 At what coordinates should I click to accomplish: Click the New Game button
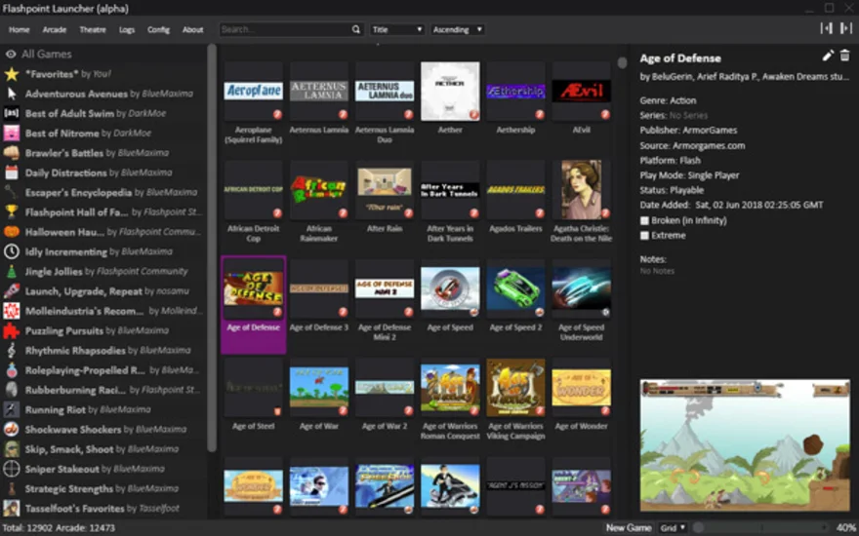(629, 528)
